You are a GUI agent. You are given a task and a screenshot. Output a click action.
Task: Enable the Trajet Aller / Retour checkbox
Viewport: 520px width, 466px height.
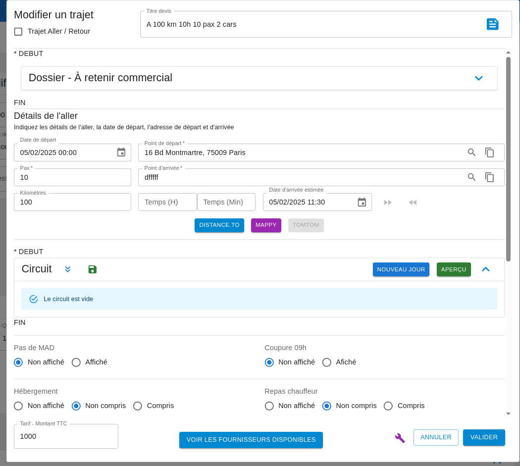[x=18, y=32]
